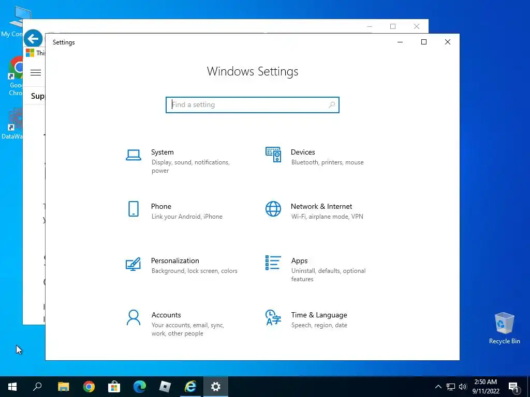Open the Devices category title
Viewport: 530px width, 397px height.
pyautogui.click(x=303, y=152)
